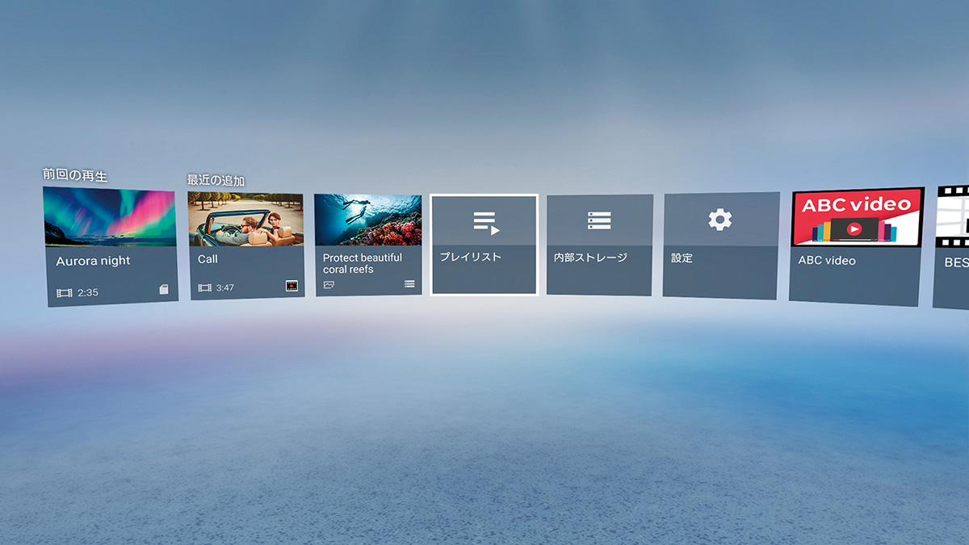Select Protect beautiful coral reefs title
Viewport: 969px width, 545px height.
[x=363, y=263]
